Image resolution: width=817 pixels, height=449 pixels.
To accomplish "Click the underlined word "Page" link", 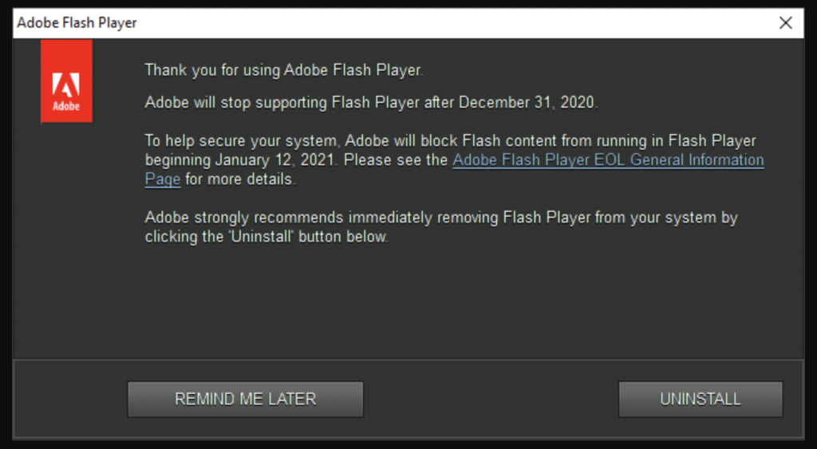I will coord(163,179).
